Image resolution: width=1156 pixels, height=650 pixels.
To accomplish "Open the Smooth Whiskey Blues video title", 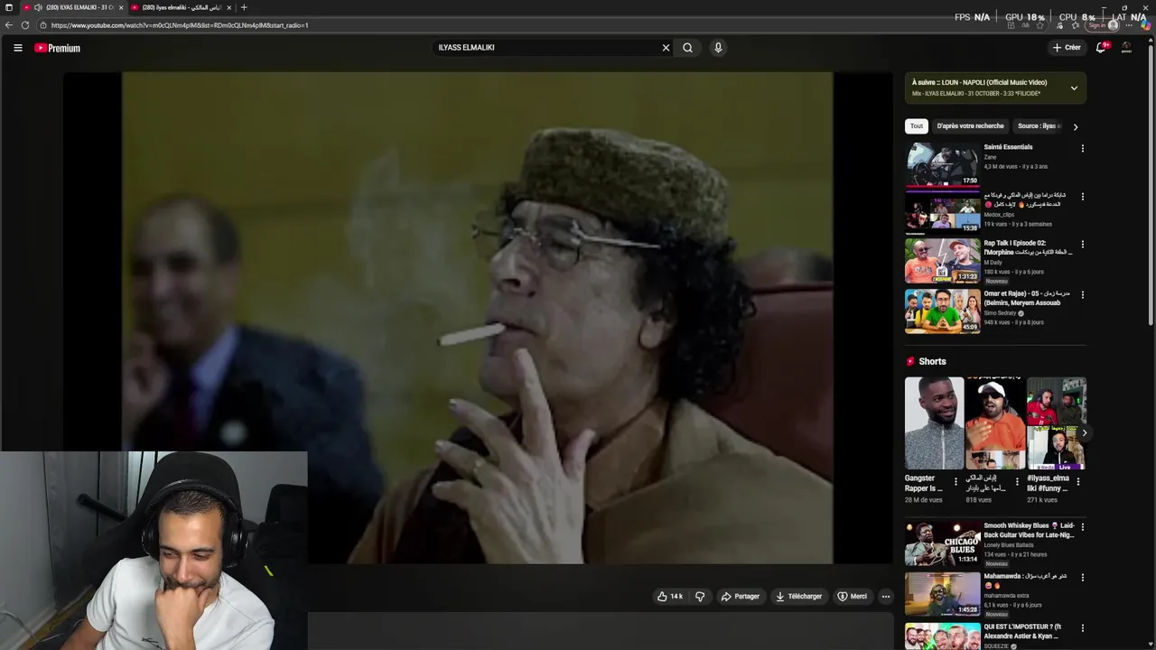I will pos(1029,530).
